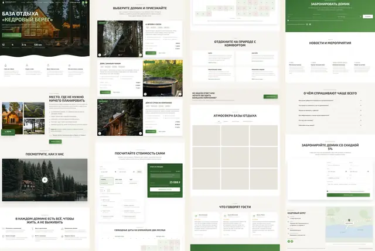Show previous photo of log cabin card
Screen dimensions: 375x251
point(100,133)
